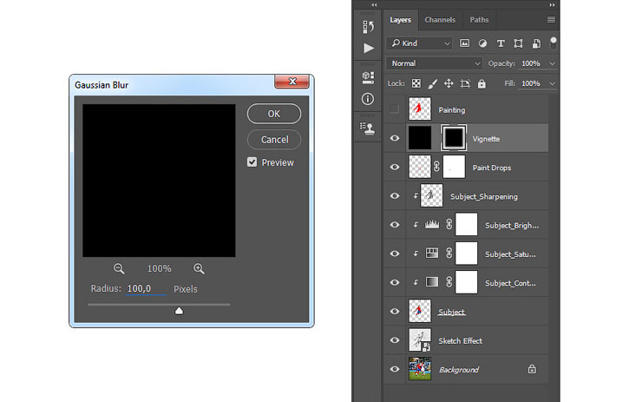Switch to the Channels tab
The width and height of the screenshot is (629, 402).
coord(440,20)
